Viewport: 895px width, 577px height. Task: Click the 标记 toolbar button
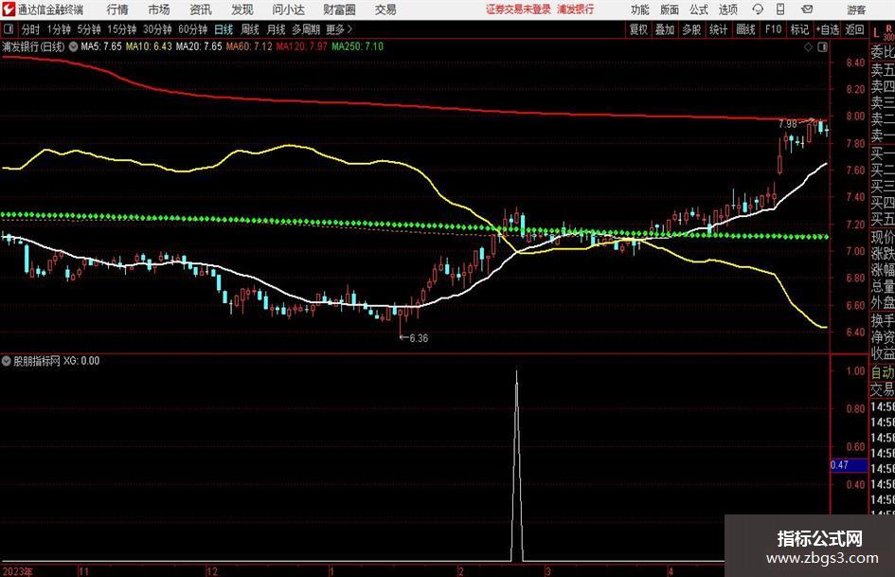(799, 29)
